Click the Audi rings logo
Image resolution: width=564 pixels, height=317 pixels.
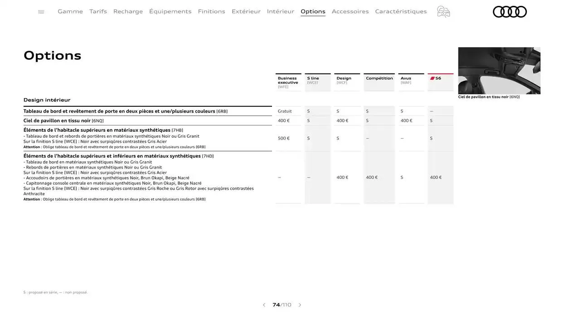pyautogui.click(x=510, y=10)
